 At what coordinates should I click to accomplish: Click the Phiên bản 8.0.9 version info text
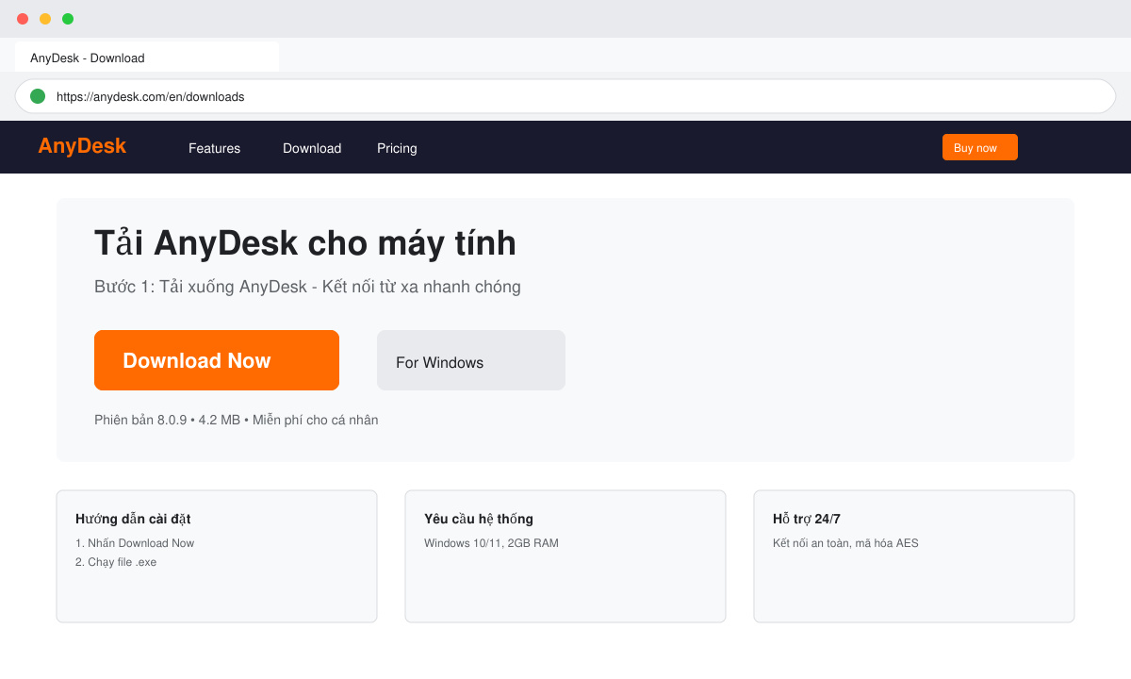(237, 420)
